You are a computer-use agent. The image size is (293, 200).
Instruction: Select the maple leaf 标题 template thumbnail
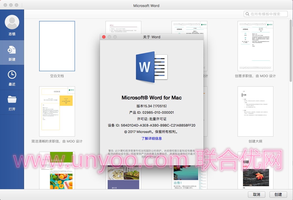pyautogui.click(x=256, y=170)
